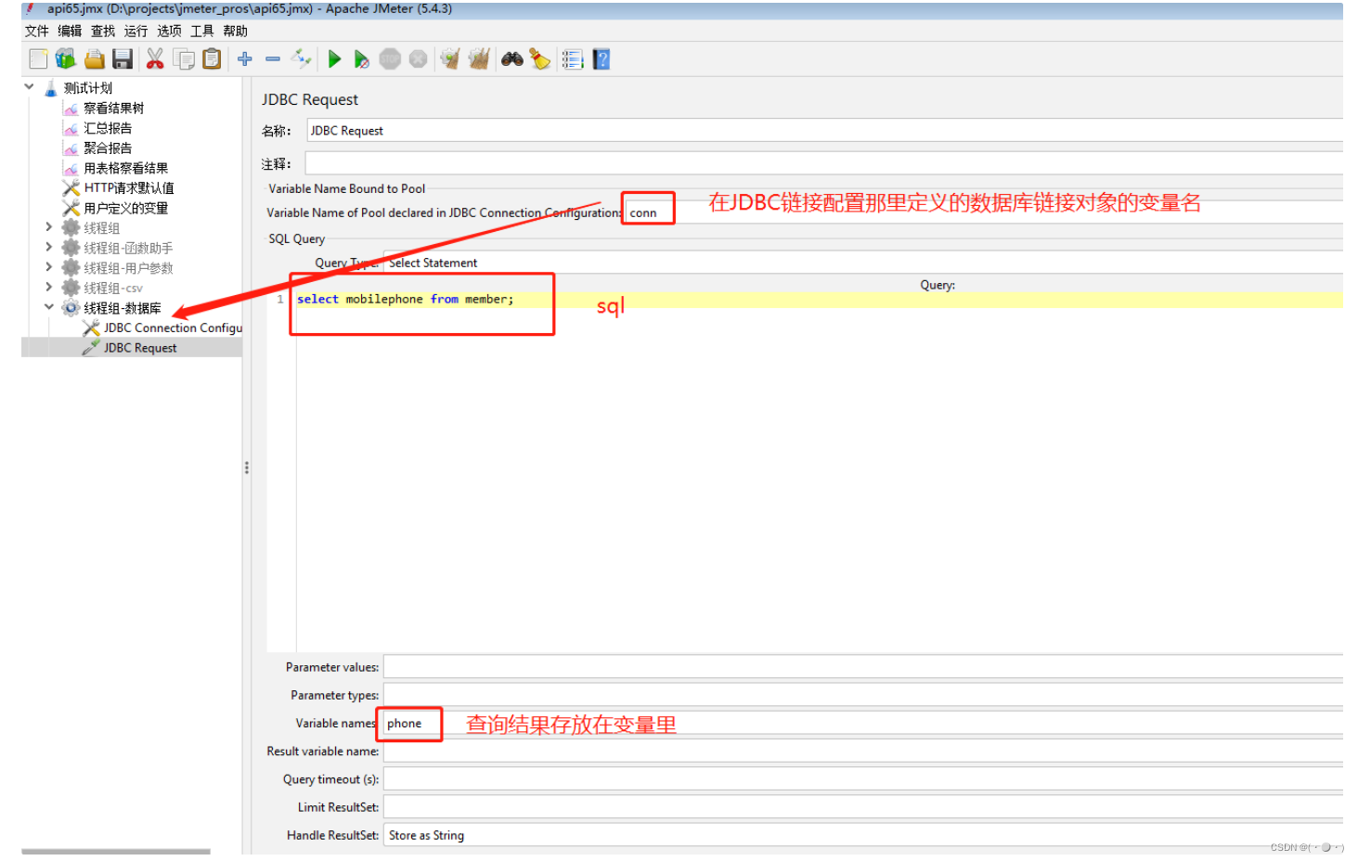Open the 编辑 menu
The height and width of the screenshot is (861, 1358).
click(x=70, y=31)
